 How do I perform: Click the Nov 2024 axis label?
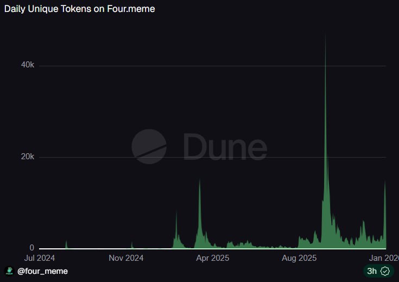(x=126, y=258)
